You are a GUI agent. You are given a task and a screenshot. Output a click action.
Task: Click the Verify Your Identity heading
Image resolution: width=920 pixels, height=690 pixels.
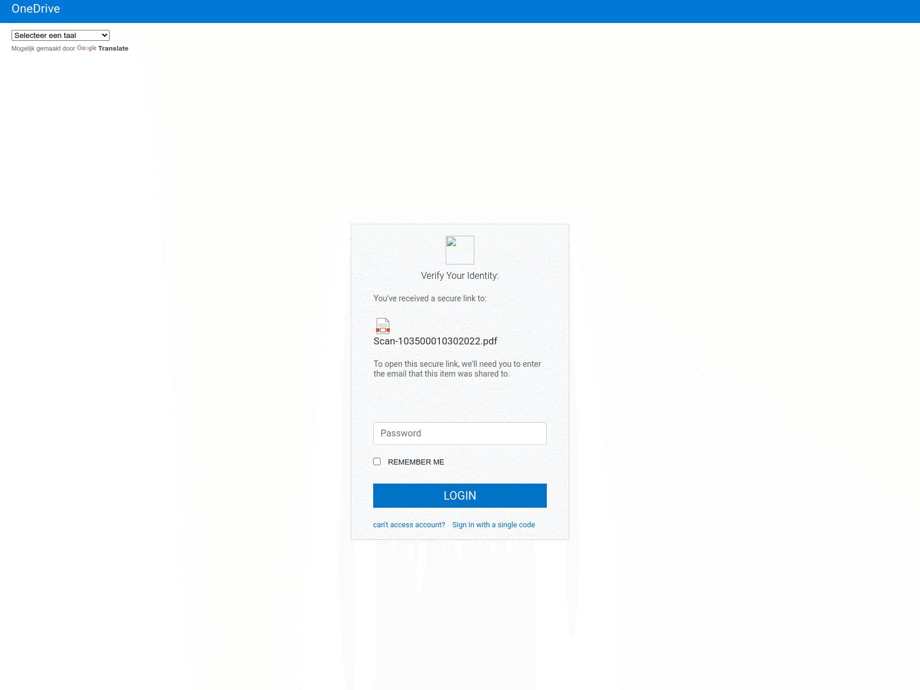click(x=460, y=275)
